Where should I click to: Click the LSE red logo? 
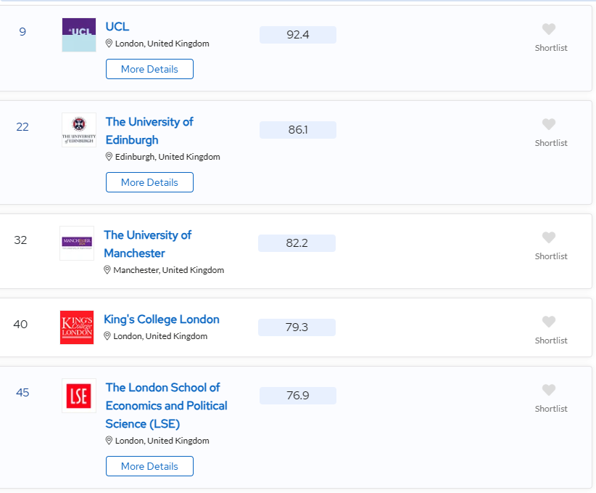coord(78,396)
